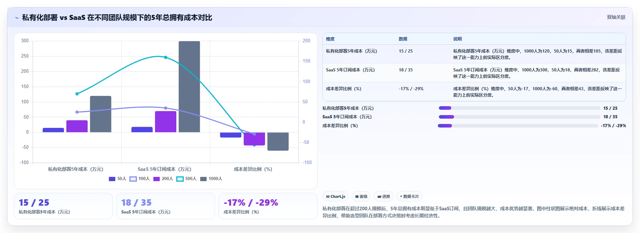
Task: Click the 18 / 35 table cell
Action: click(406, 70)
